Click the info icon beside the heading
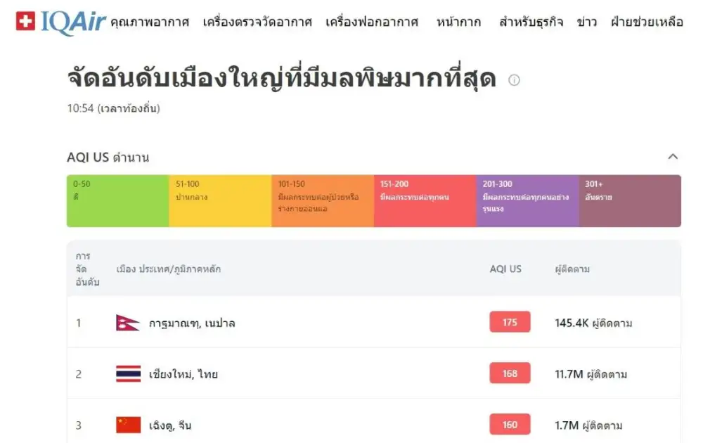Image resolution: width=703 pixels, height=443 pixels. click(x=514, y=80)
